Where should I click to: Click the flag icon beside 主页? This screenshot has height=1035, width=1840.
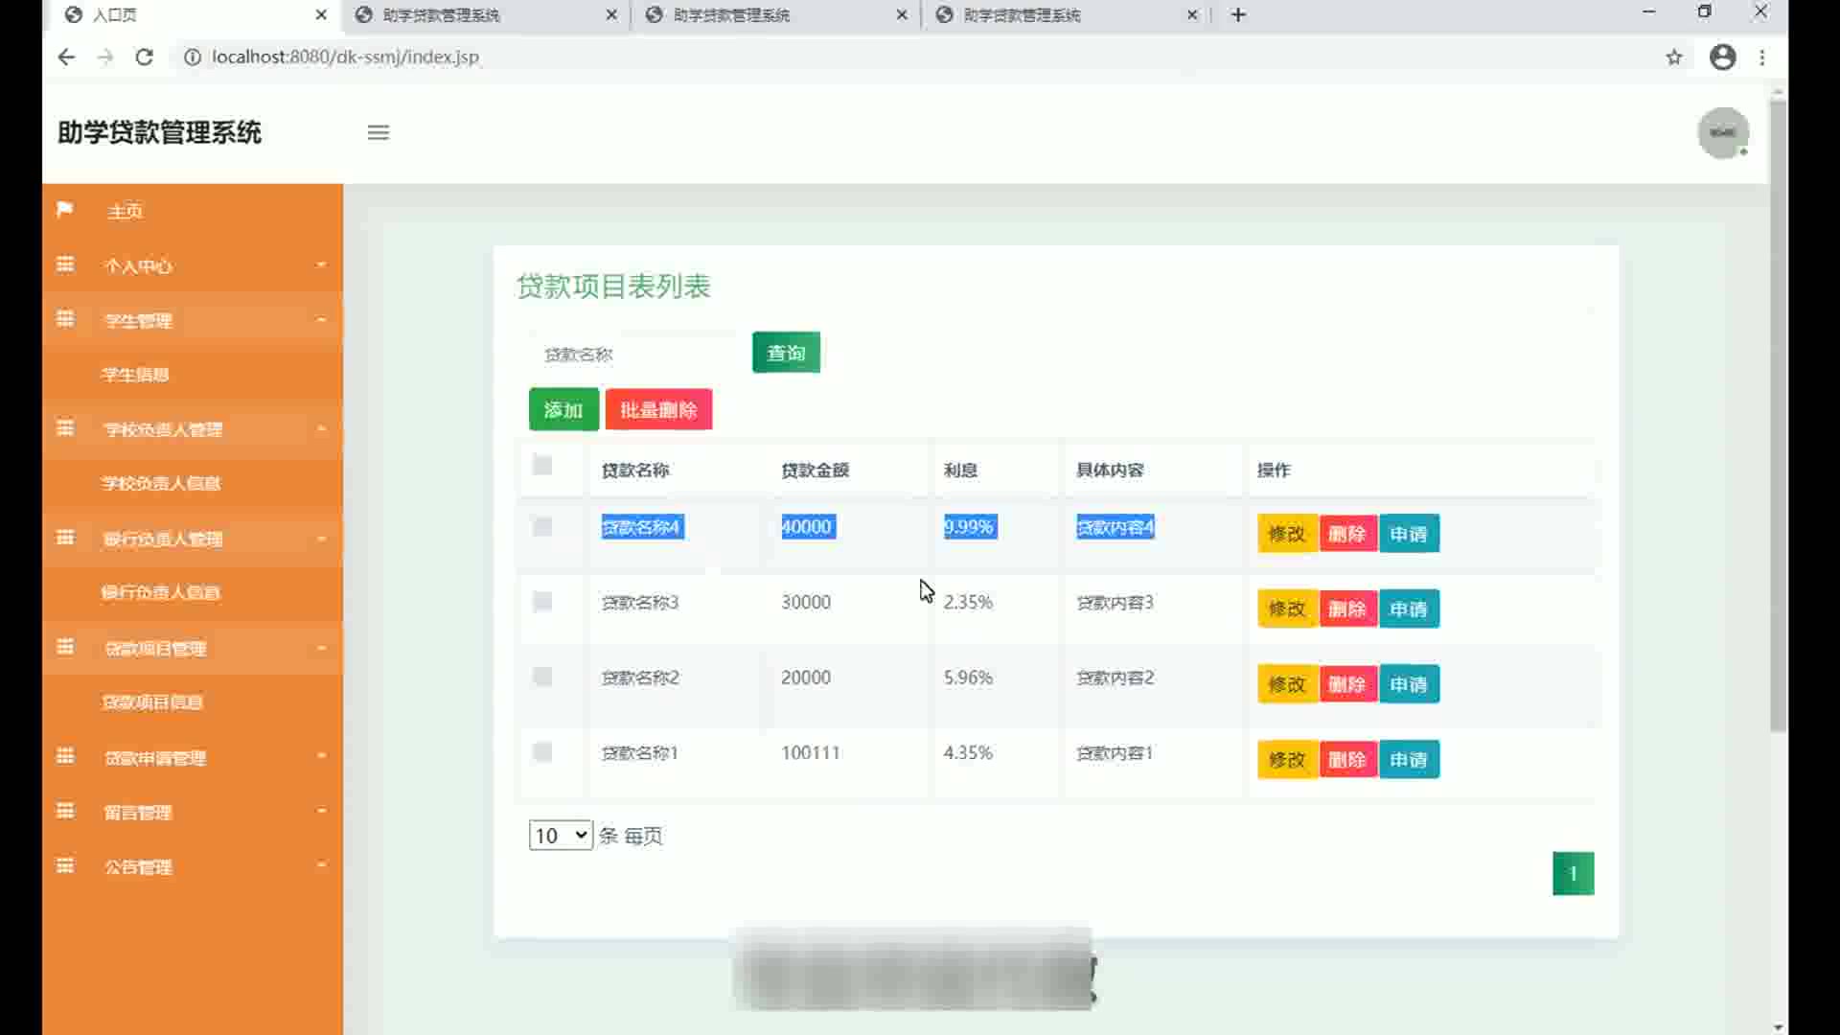coord(65,210)
